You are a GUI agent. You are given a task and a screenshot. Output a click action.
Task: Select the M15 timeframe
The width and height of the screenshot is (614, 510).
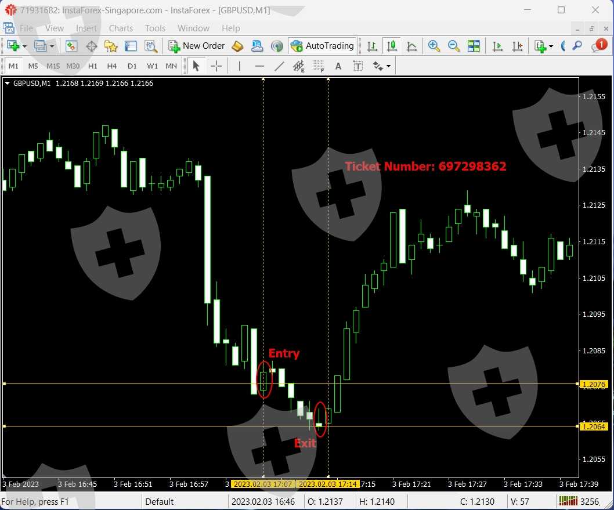coord(53,66)
